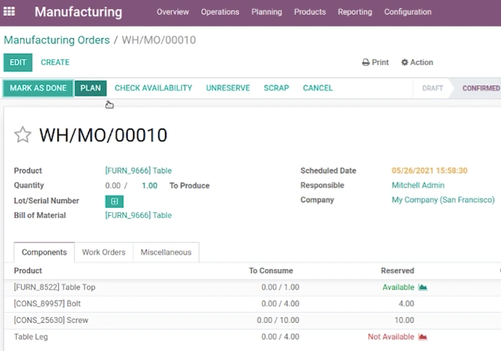Select the Confirmed status stage

click(478, 88)
